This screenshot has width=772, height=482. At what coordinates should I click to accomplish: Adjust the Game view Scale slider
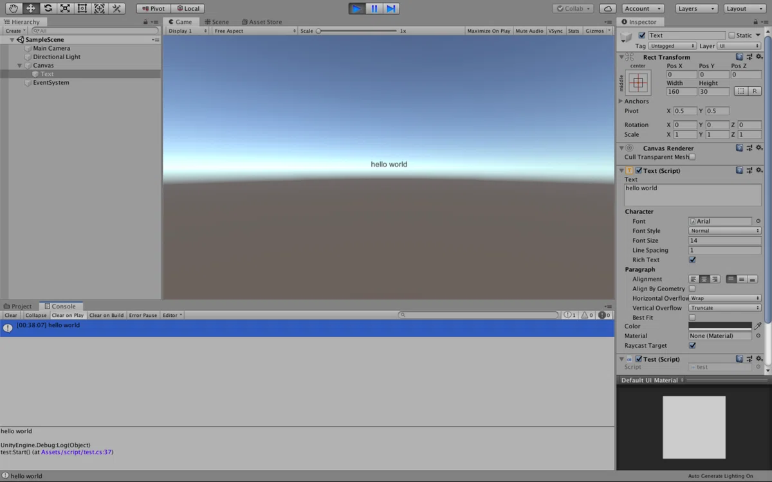point(357,31)
